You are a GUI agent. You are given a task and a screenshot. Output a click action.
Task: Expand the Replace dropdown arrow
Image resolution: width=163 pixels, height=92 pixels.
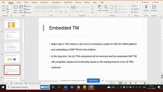(x=140, y=9)
